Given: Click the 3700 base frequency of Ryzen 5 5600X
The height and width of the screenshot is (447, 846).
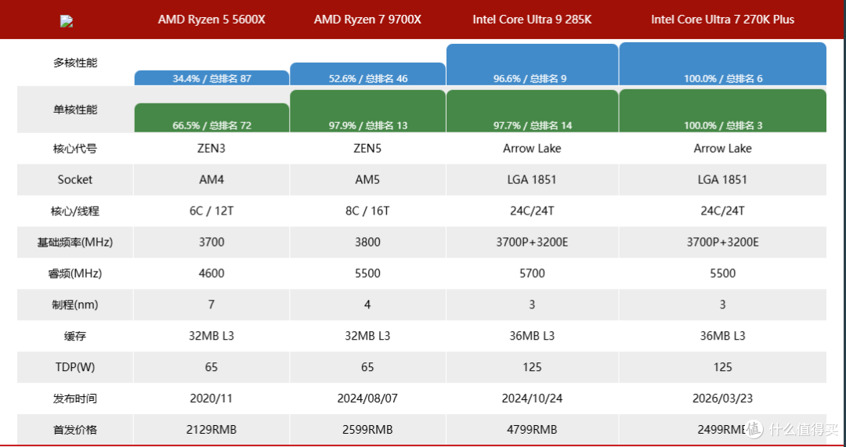Looking at the screenshot, I should (x=211, y=242).
